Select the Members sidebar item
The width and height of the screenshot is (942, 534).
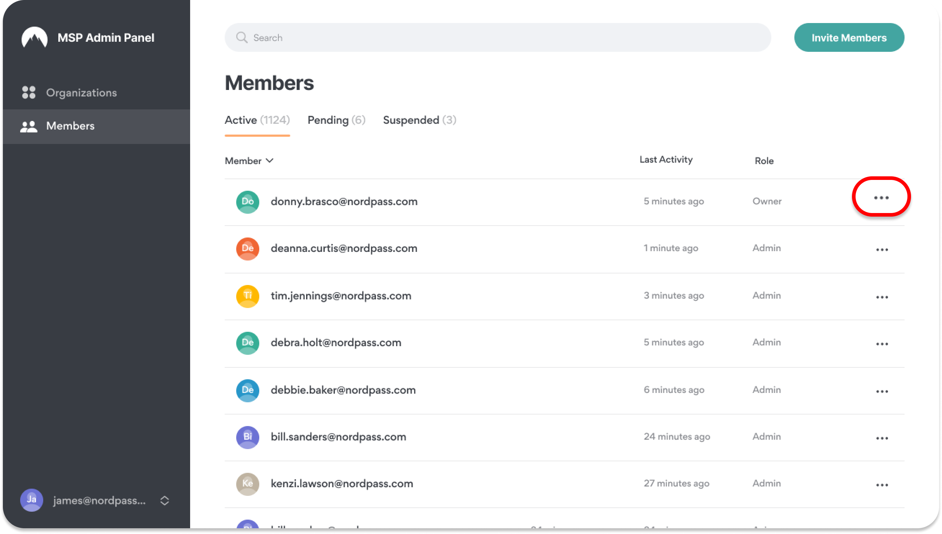tap(97, 126)
